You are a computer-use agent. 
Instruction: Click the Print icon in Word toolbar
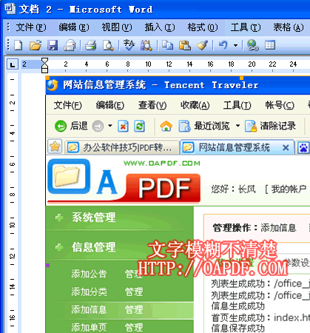coord(91,45)
